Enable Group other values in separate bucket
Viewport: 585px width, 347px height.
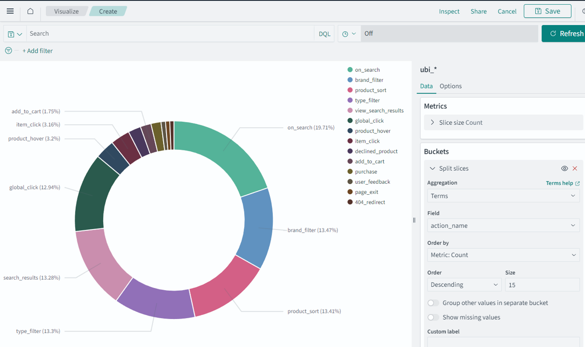[x=433, y=303]
